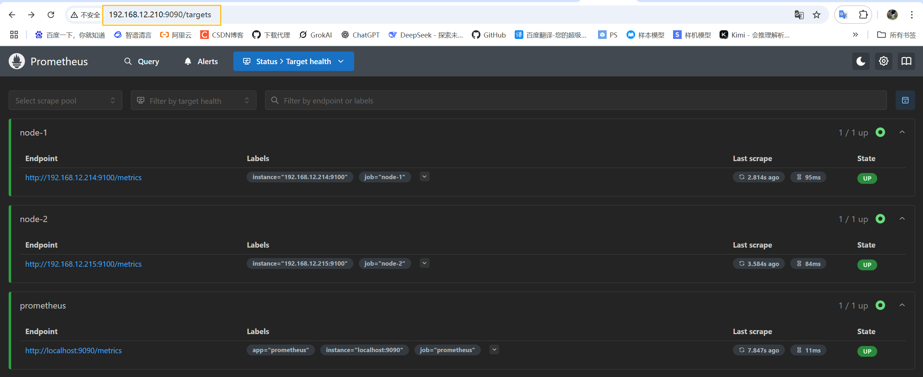
Task: Click the 2.814s ago scrape badge
Action: pyautogui.click(x=759, y=177)
